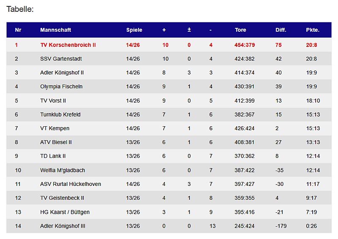Screen dimensions: 338x239
Task: Open the VT Kempen team entry
Action: click(x=55, y=128)
